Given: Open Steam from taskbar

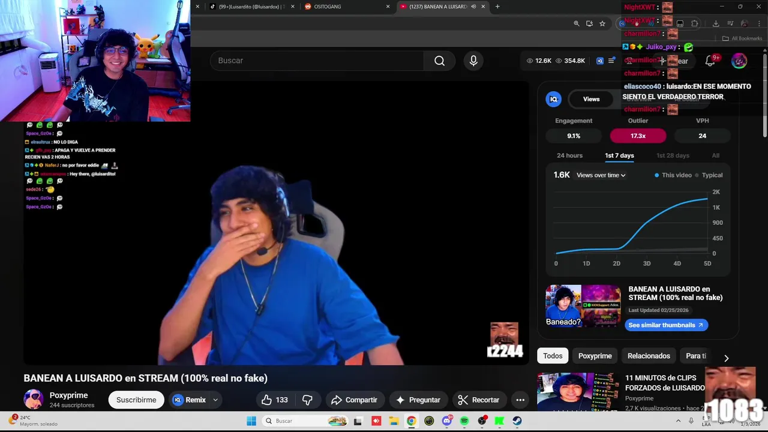Looking at the screenshot, I should [517, 421].
